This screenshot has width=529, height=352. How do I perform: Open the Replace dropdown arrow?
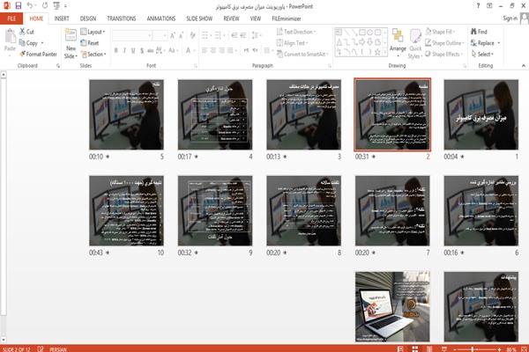click(499, 43)
